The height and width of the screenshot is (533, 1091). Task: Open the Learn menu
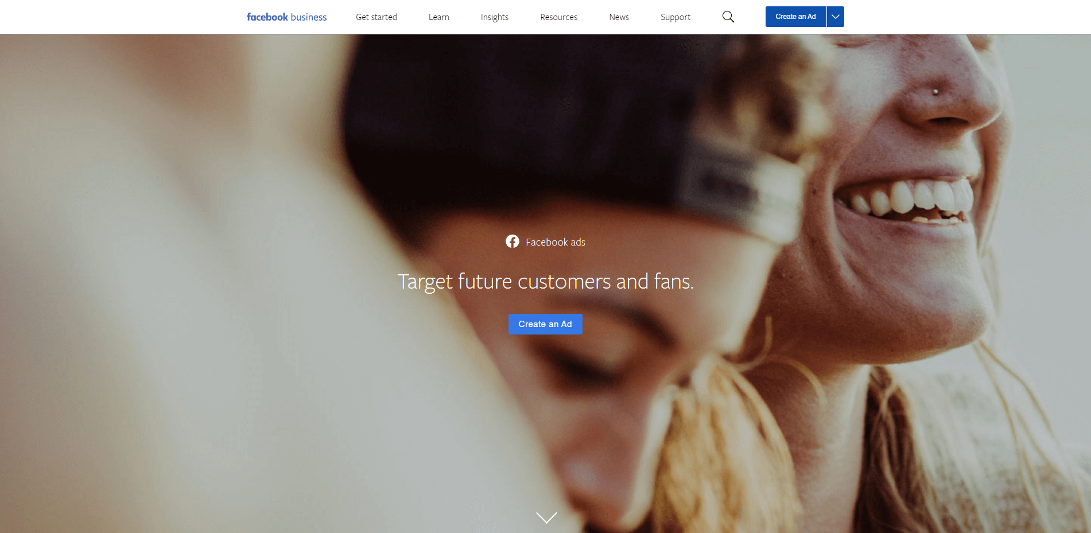(x=439, y=17)
